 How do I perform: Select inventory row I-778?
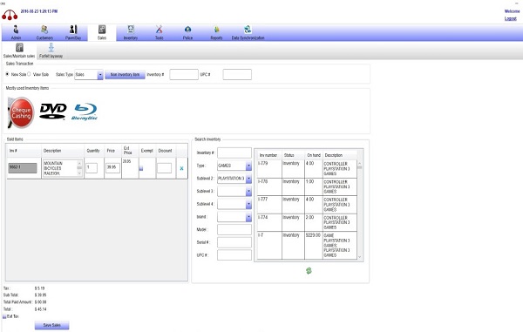coord(307,186)
